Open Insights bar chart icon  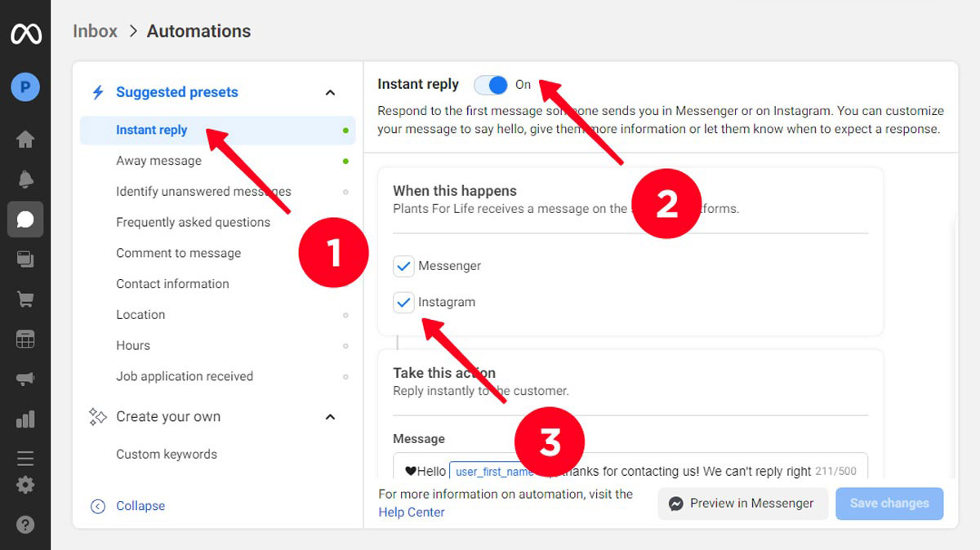(x=25, y=419)
